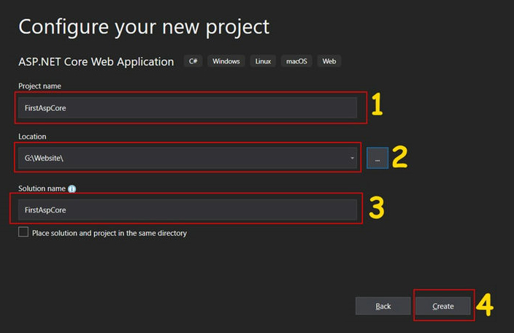Select the macOS platform tag
The width and height of the screenshot is (514, 333).
(x=296, y=61)
